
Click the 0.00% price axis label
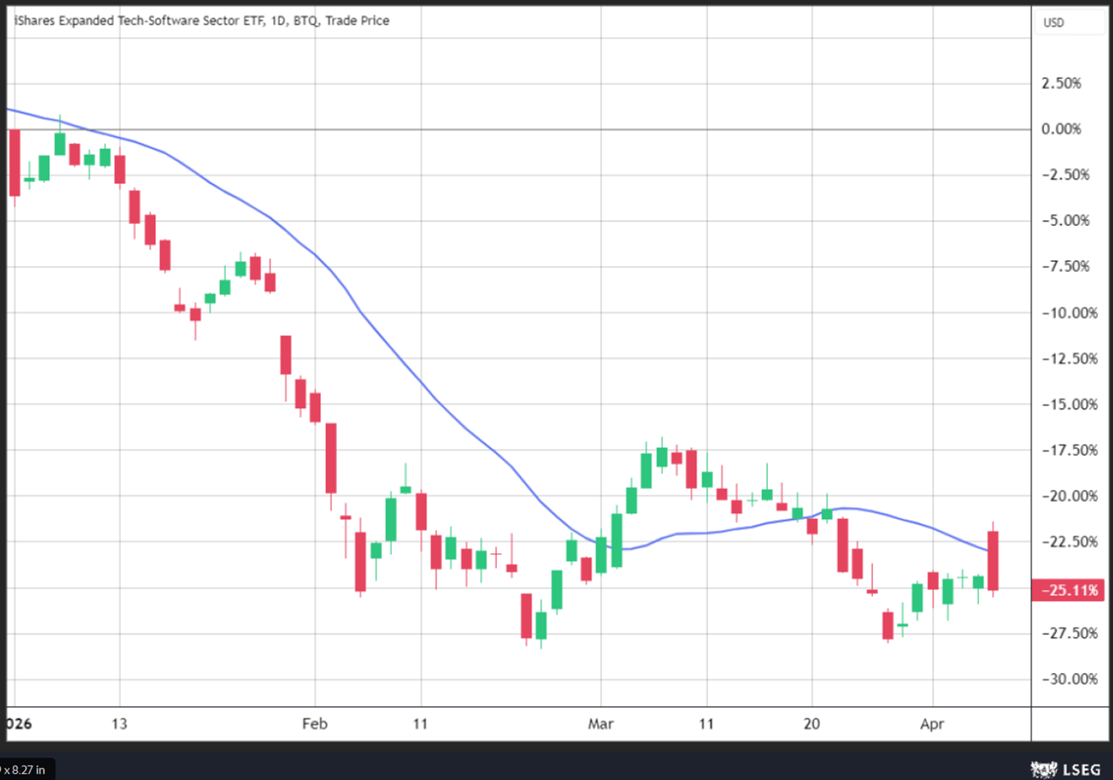point(1061,129)
